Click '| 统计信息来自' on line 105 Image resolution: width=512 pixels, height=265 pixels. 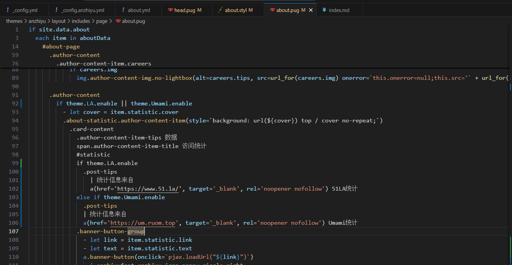pyautogui.click(x=105, y=214)
